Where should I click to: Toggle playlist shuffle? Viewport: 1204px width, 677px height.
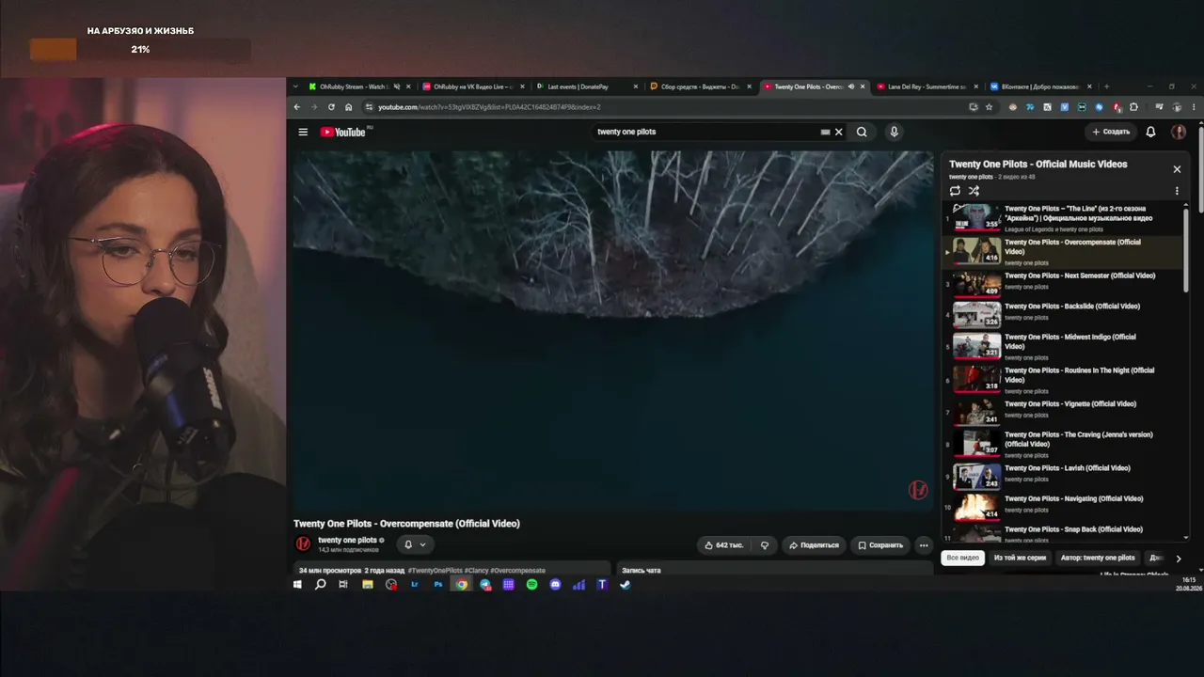coord(974,191)
